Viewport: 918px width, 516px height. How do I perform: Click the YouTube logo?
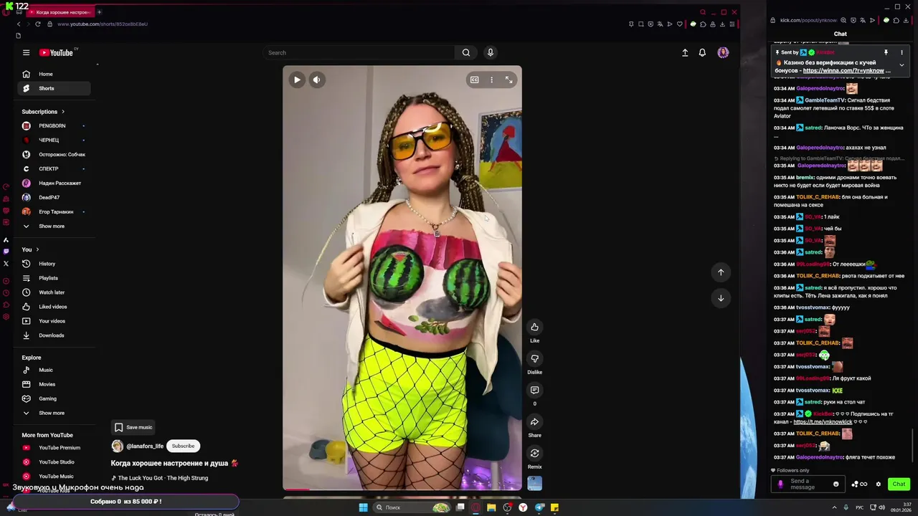56,52
